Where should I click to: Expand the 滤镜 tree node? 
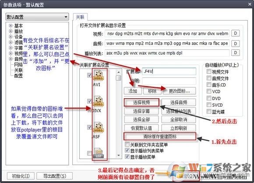pos(11,42)
